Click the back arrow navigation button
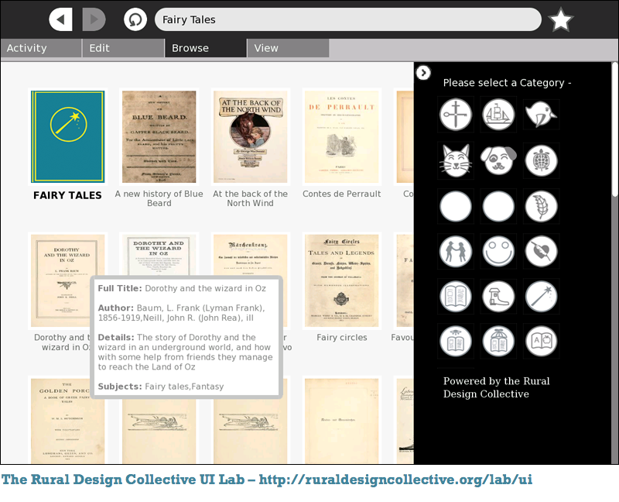 pyautogui.click(x=60, y=19)
